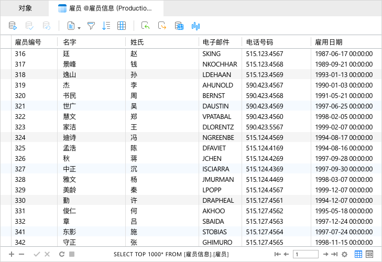Click the blue chart toolbar icon
This screenshot has height=262, width=382.
[195, 26]
